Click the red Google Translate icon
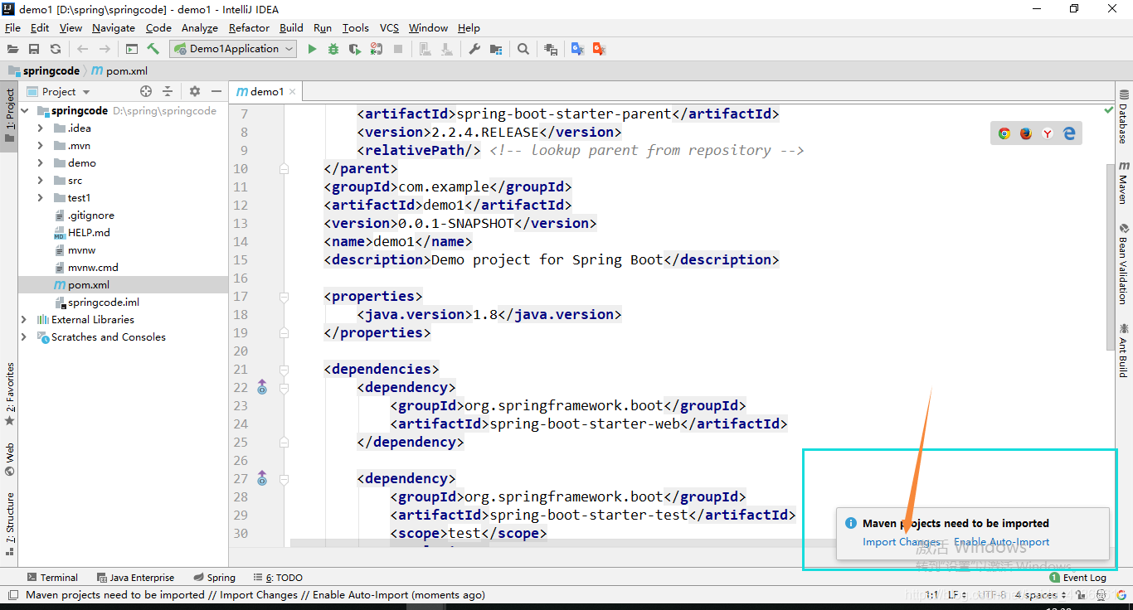 pyautogui.click(x=600, y=49)
